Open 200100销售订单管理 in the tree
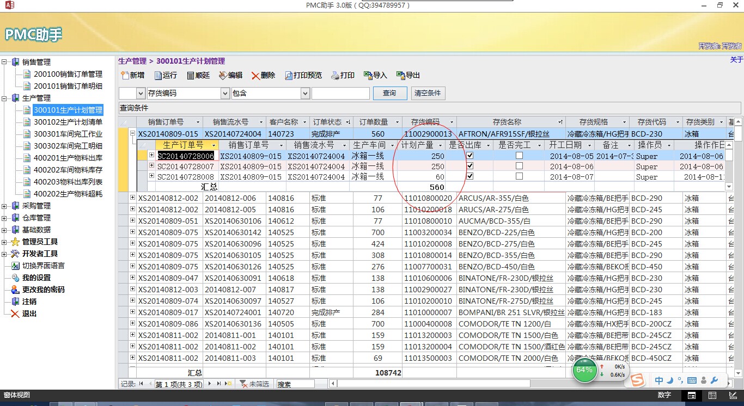744x406 pixels. [x=68, y=74]
